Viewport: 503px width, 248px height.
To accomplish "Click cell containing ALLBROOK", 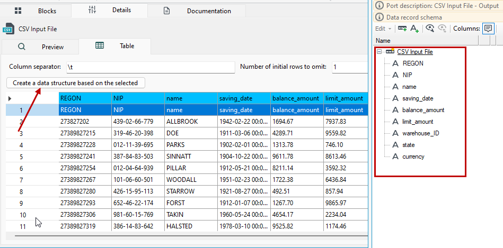I will pos(191,122).
